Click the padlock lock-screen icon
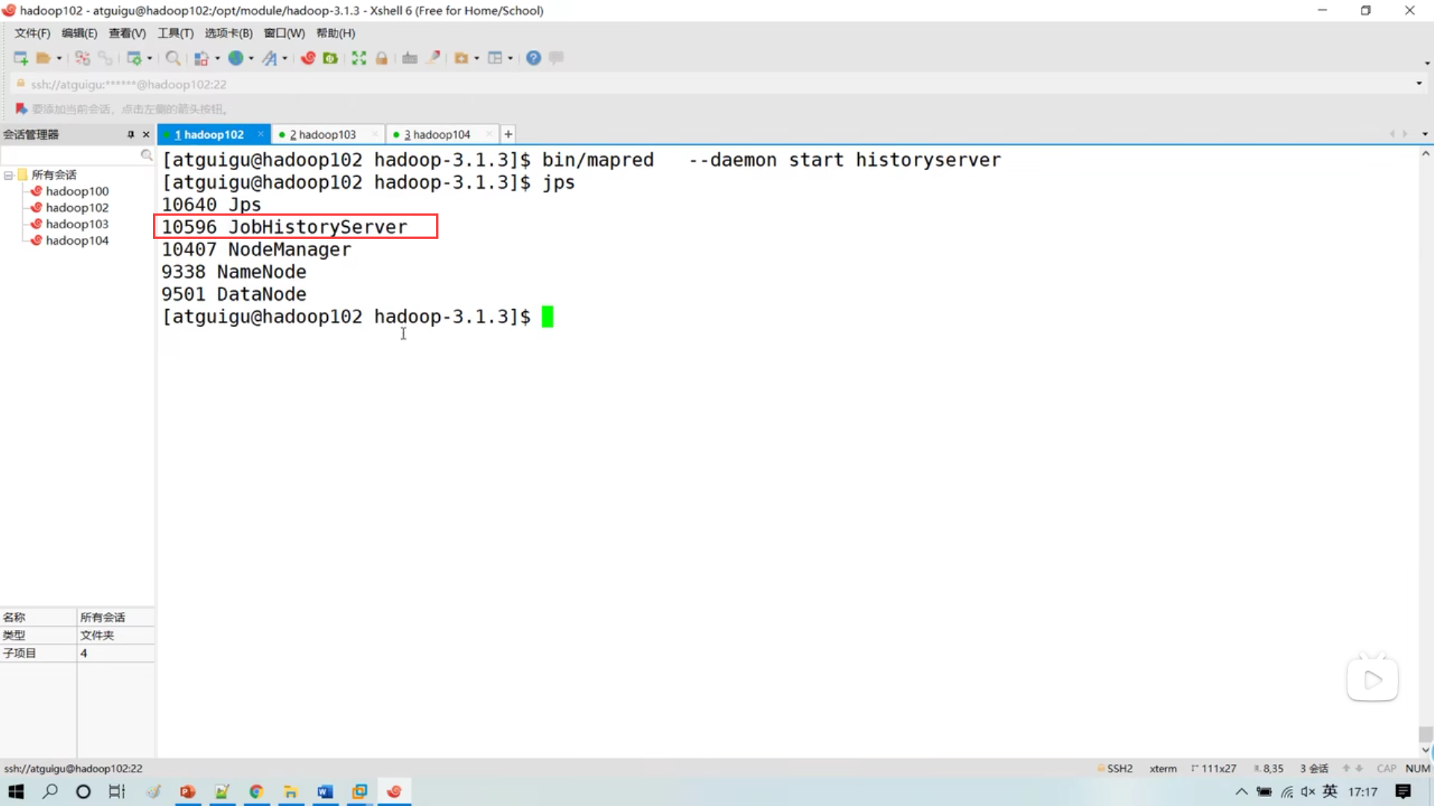The height and width of the screenshot is (806, 1434). tap(382, 58)
